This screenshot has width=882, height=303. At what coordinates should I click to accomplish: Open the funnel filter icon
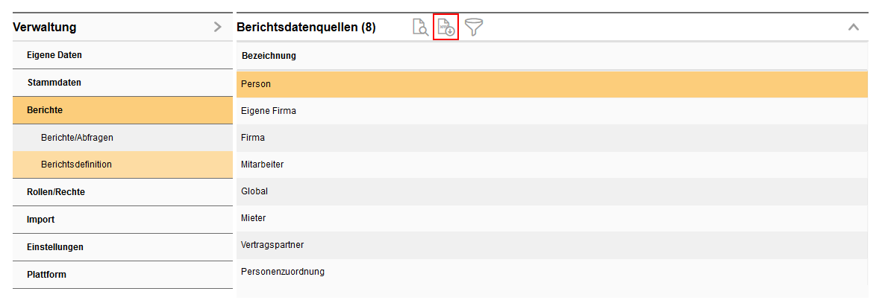click(474, 28)
